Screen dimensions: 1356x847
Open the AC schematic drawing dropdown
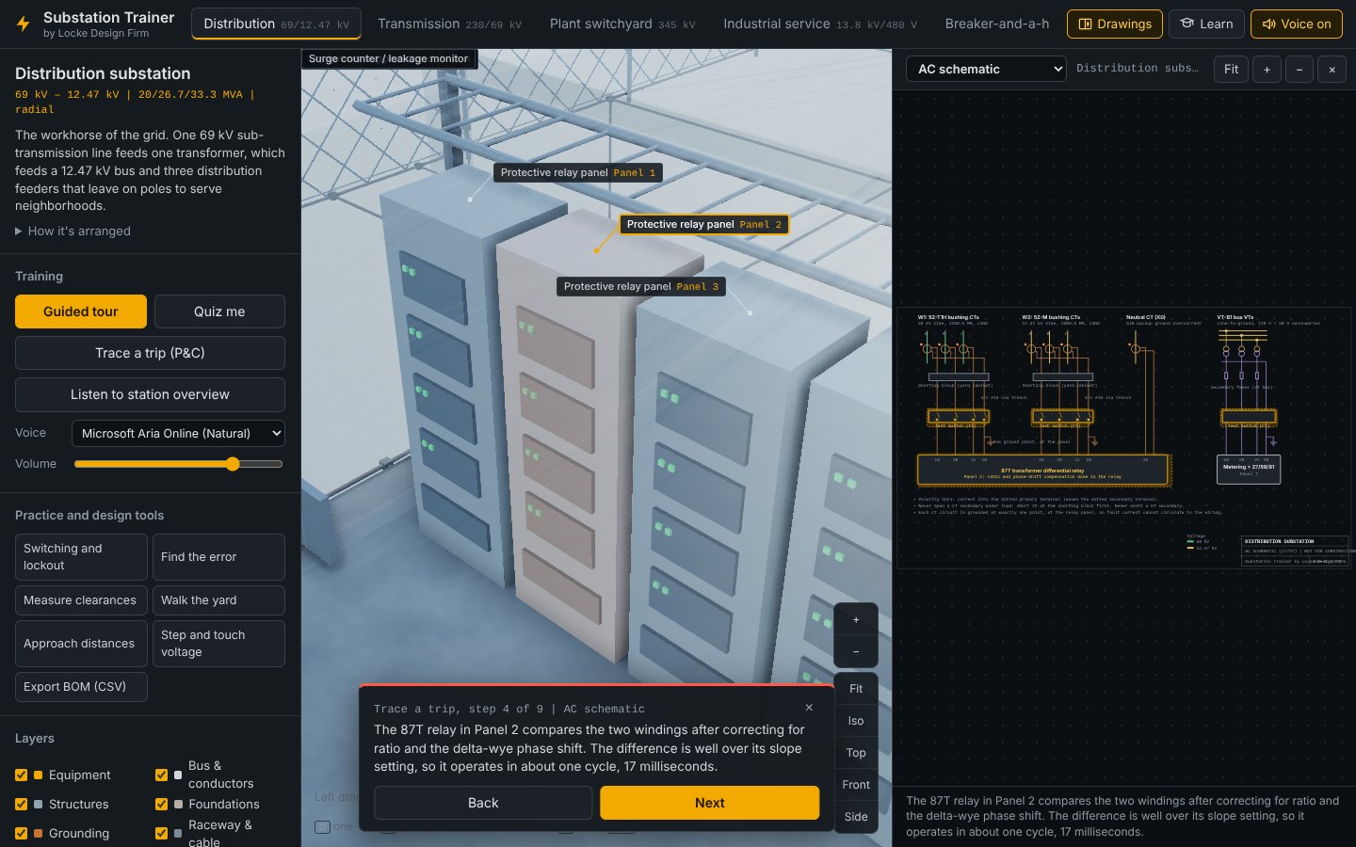pos(986,69)
